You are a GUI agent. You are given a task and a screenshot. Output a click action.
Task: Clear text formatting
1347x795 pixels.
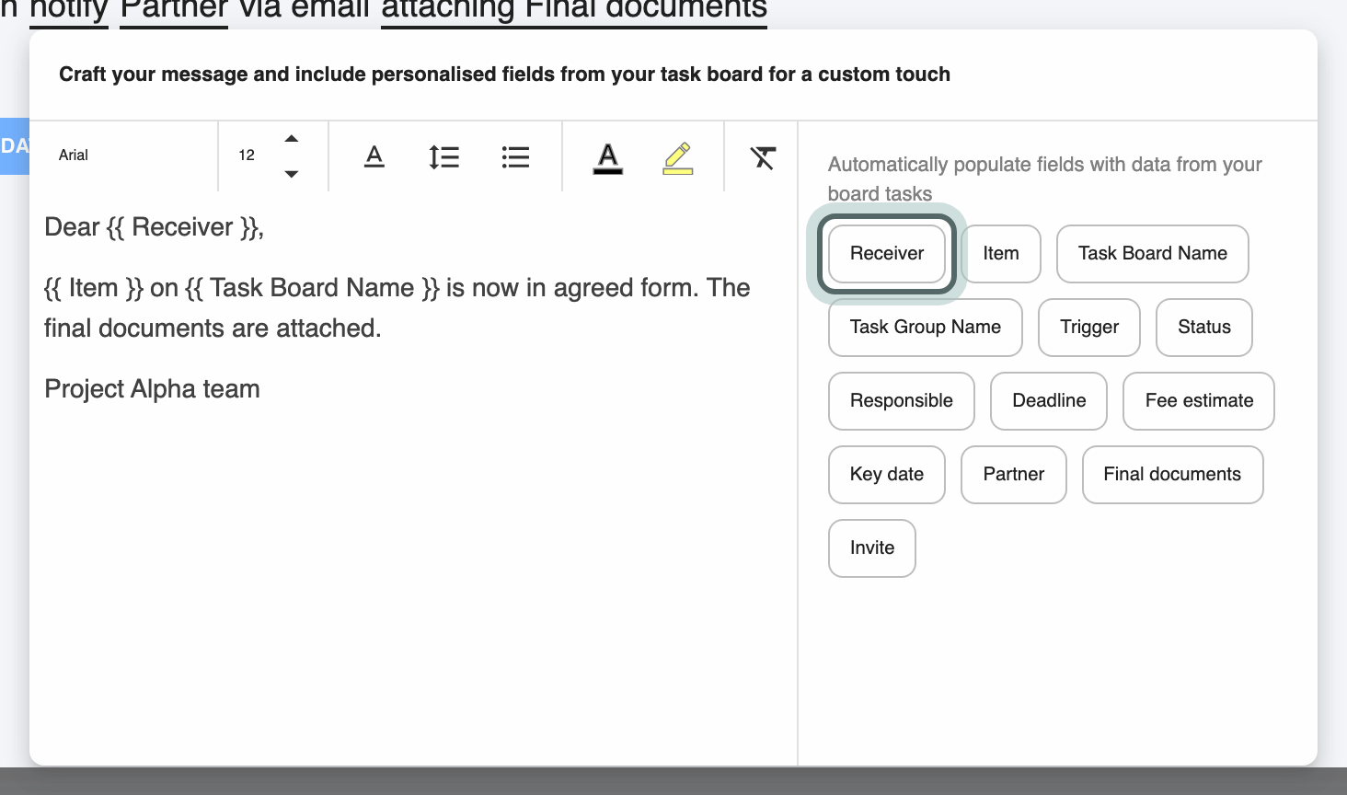763,157
